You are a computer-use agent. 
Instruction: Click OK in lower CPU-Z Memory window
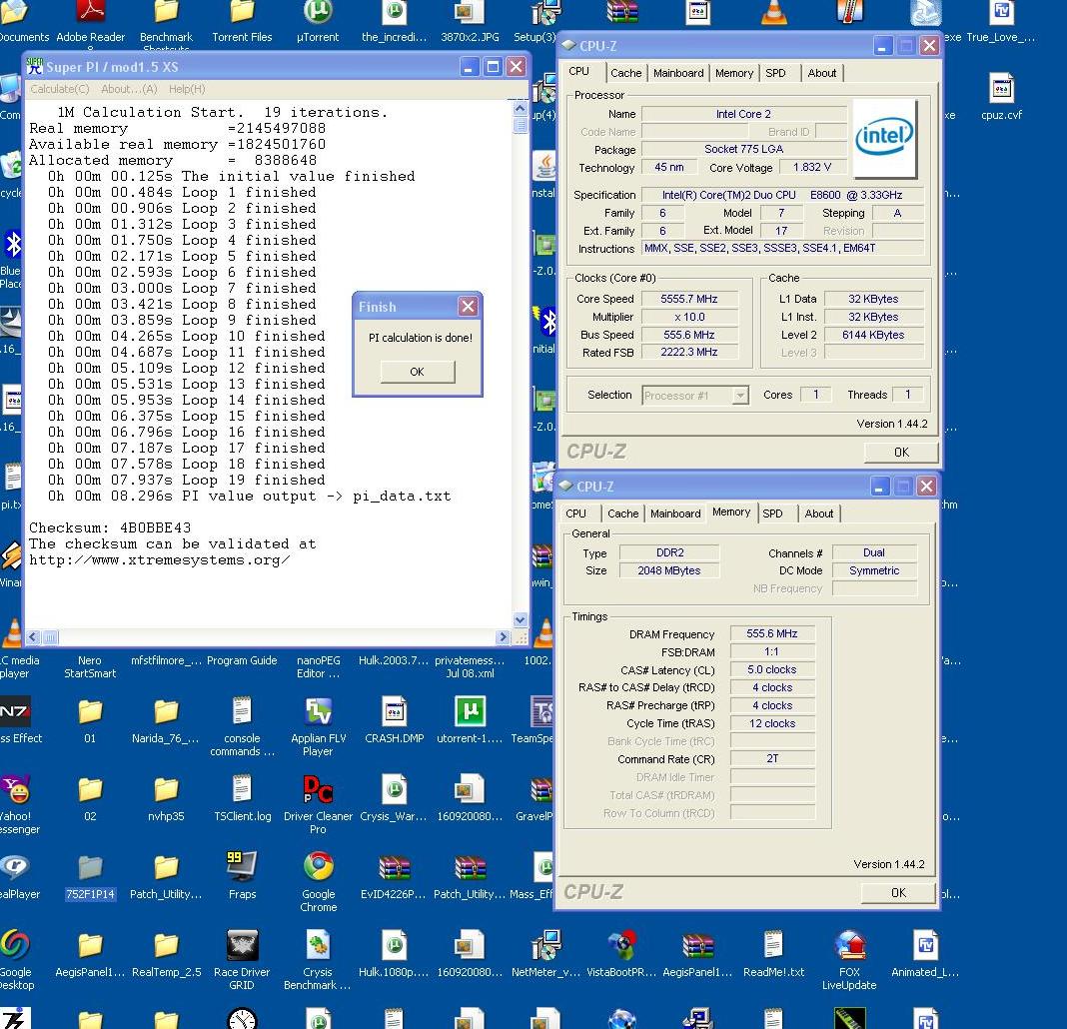[898, 893]
